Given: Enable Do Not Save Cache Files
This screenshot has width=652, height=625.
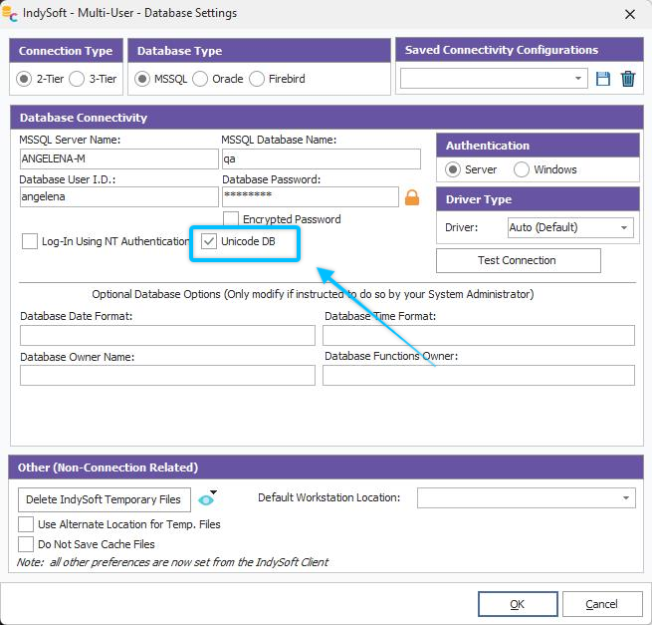Looking at the screenshot, I should point(26,544).
